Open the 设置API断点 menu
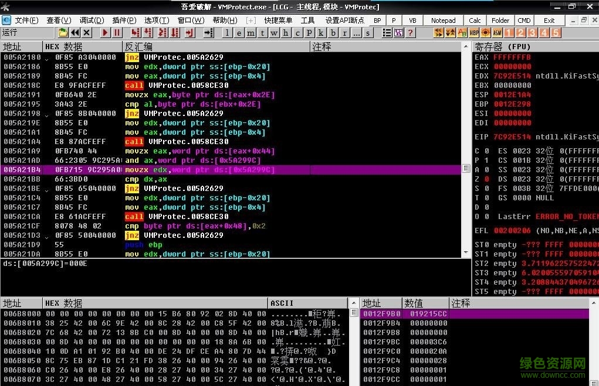 345,21
